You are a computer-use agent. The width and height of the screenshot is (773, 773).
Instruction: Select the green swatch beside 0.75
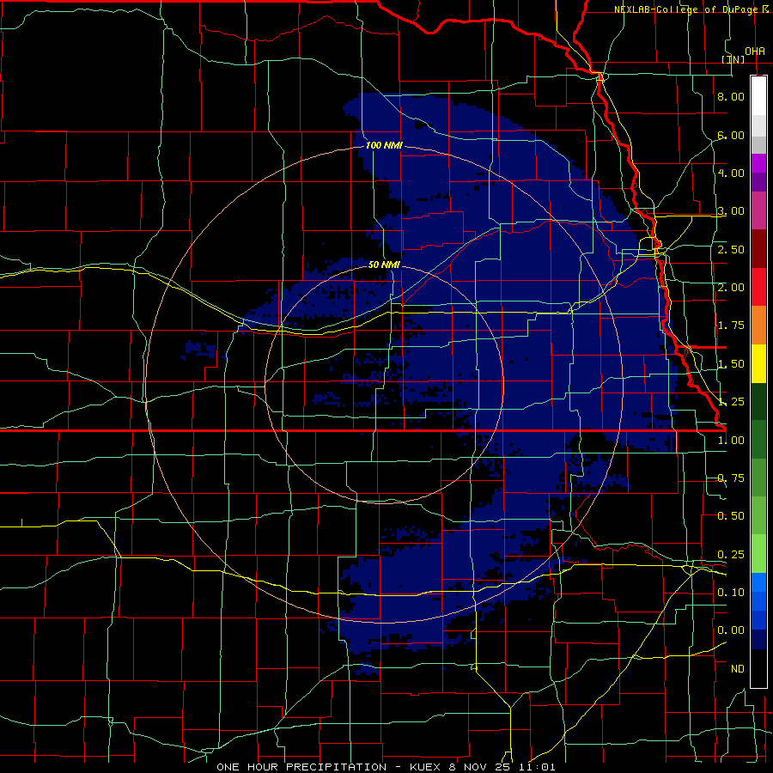(x=758, y=478)
